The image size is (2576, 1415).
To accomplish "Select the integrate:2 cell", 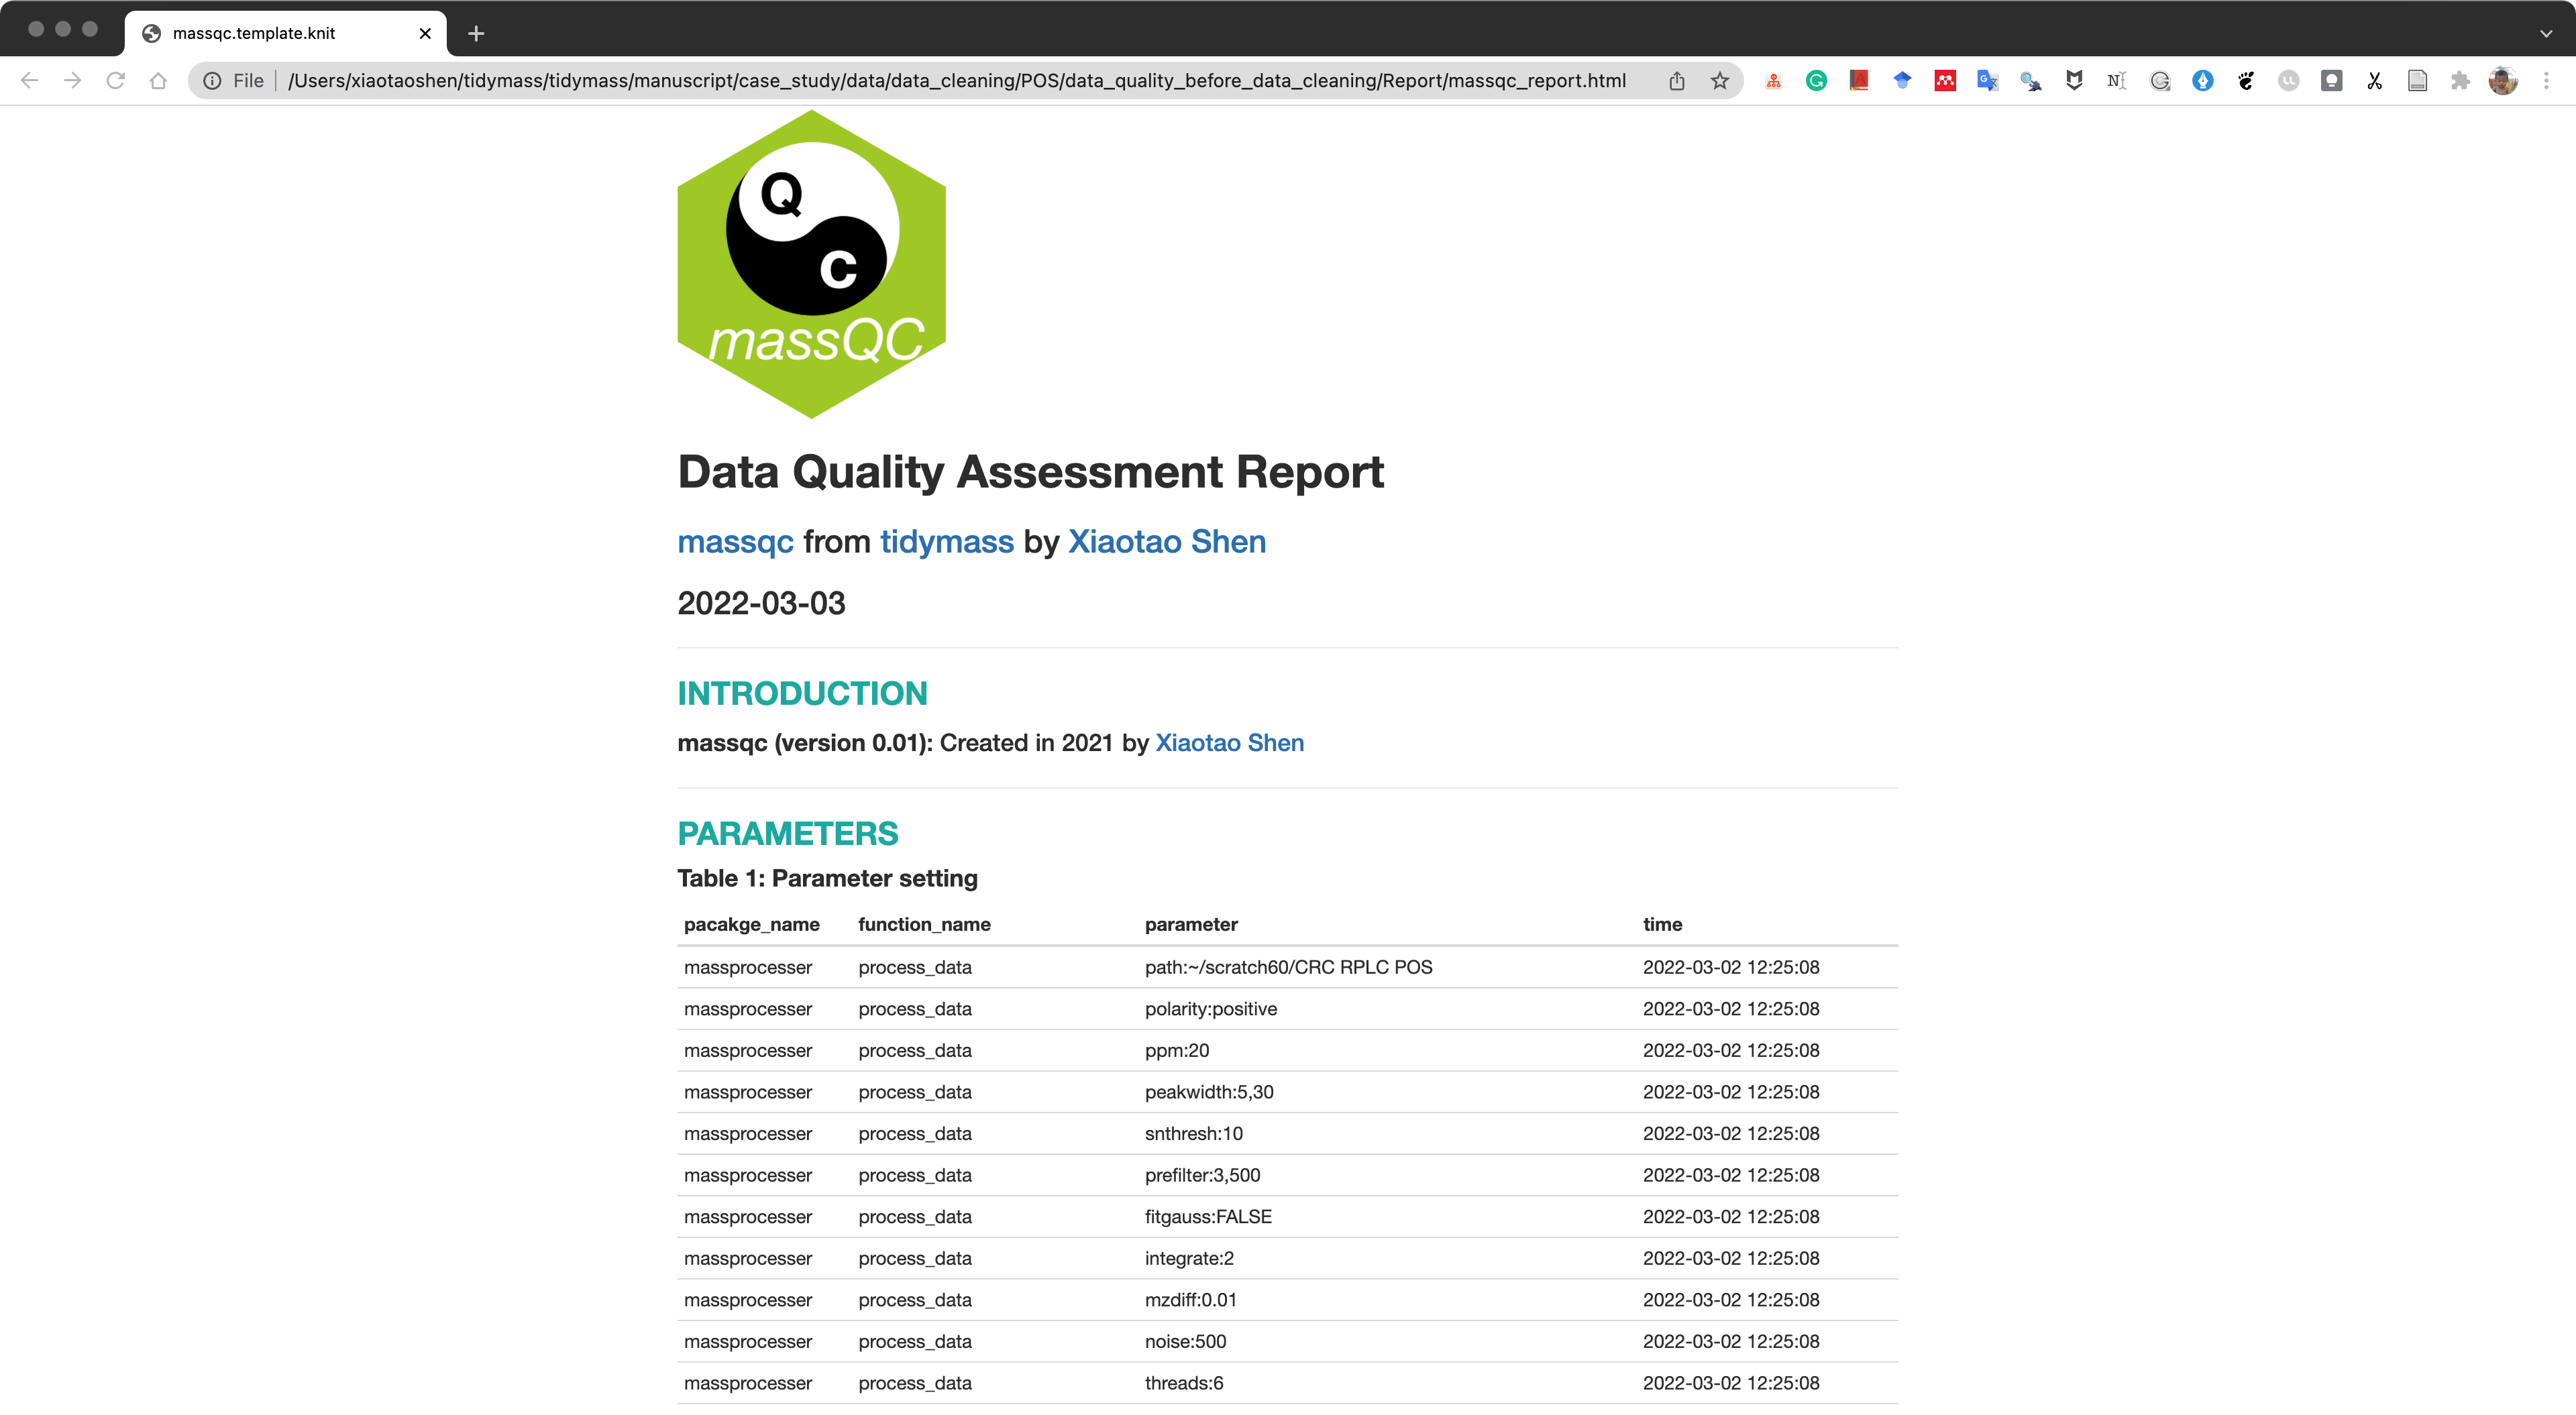I will tap(1189, 1259).
